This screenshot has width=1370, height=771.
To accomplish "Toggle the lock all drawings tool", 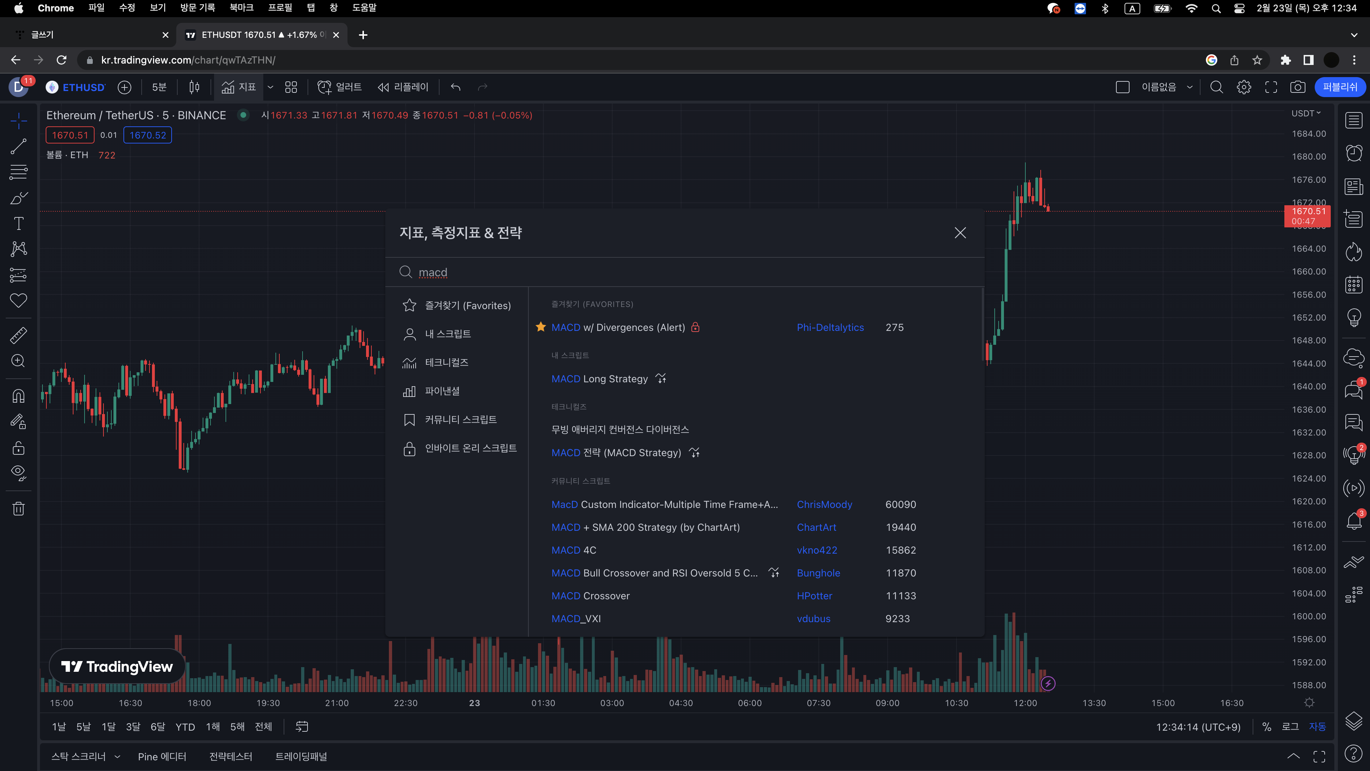I will (19, 448).
